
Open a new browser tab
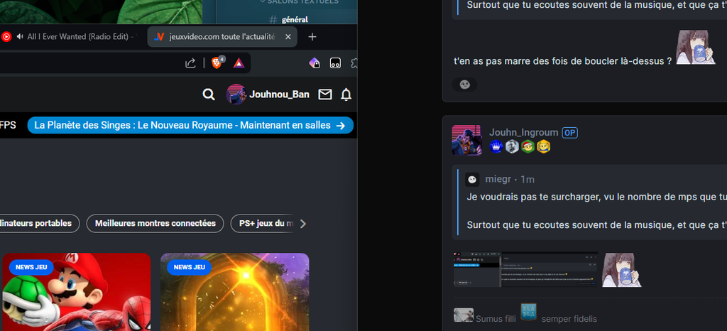coord(312,37)
